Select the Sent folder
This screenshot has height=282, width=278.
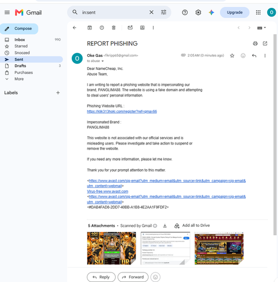[31, 59]
